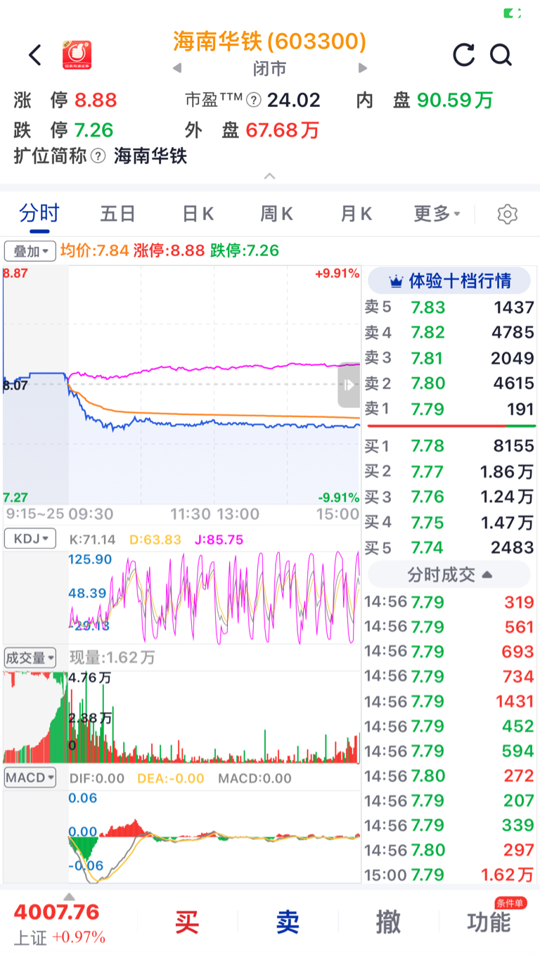
Task: Select the 买4 row at 7.75
Action: [449, 522]
